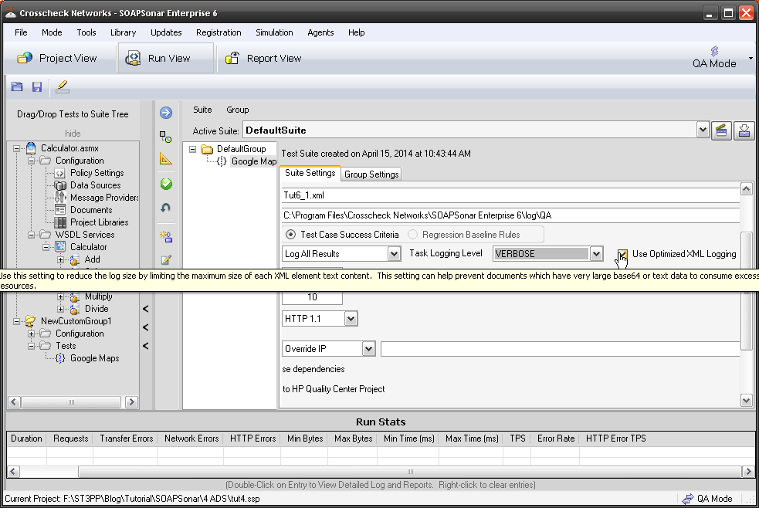The height and width of the screenshot is (508, 759).
Task: Click the scheduled run clock icon
Action: click(166, 137)
